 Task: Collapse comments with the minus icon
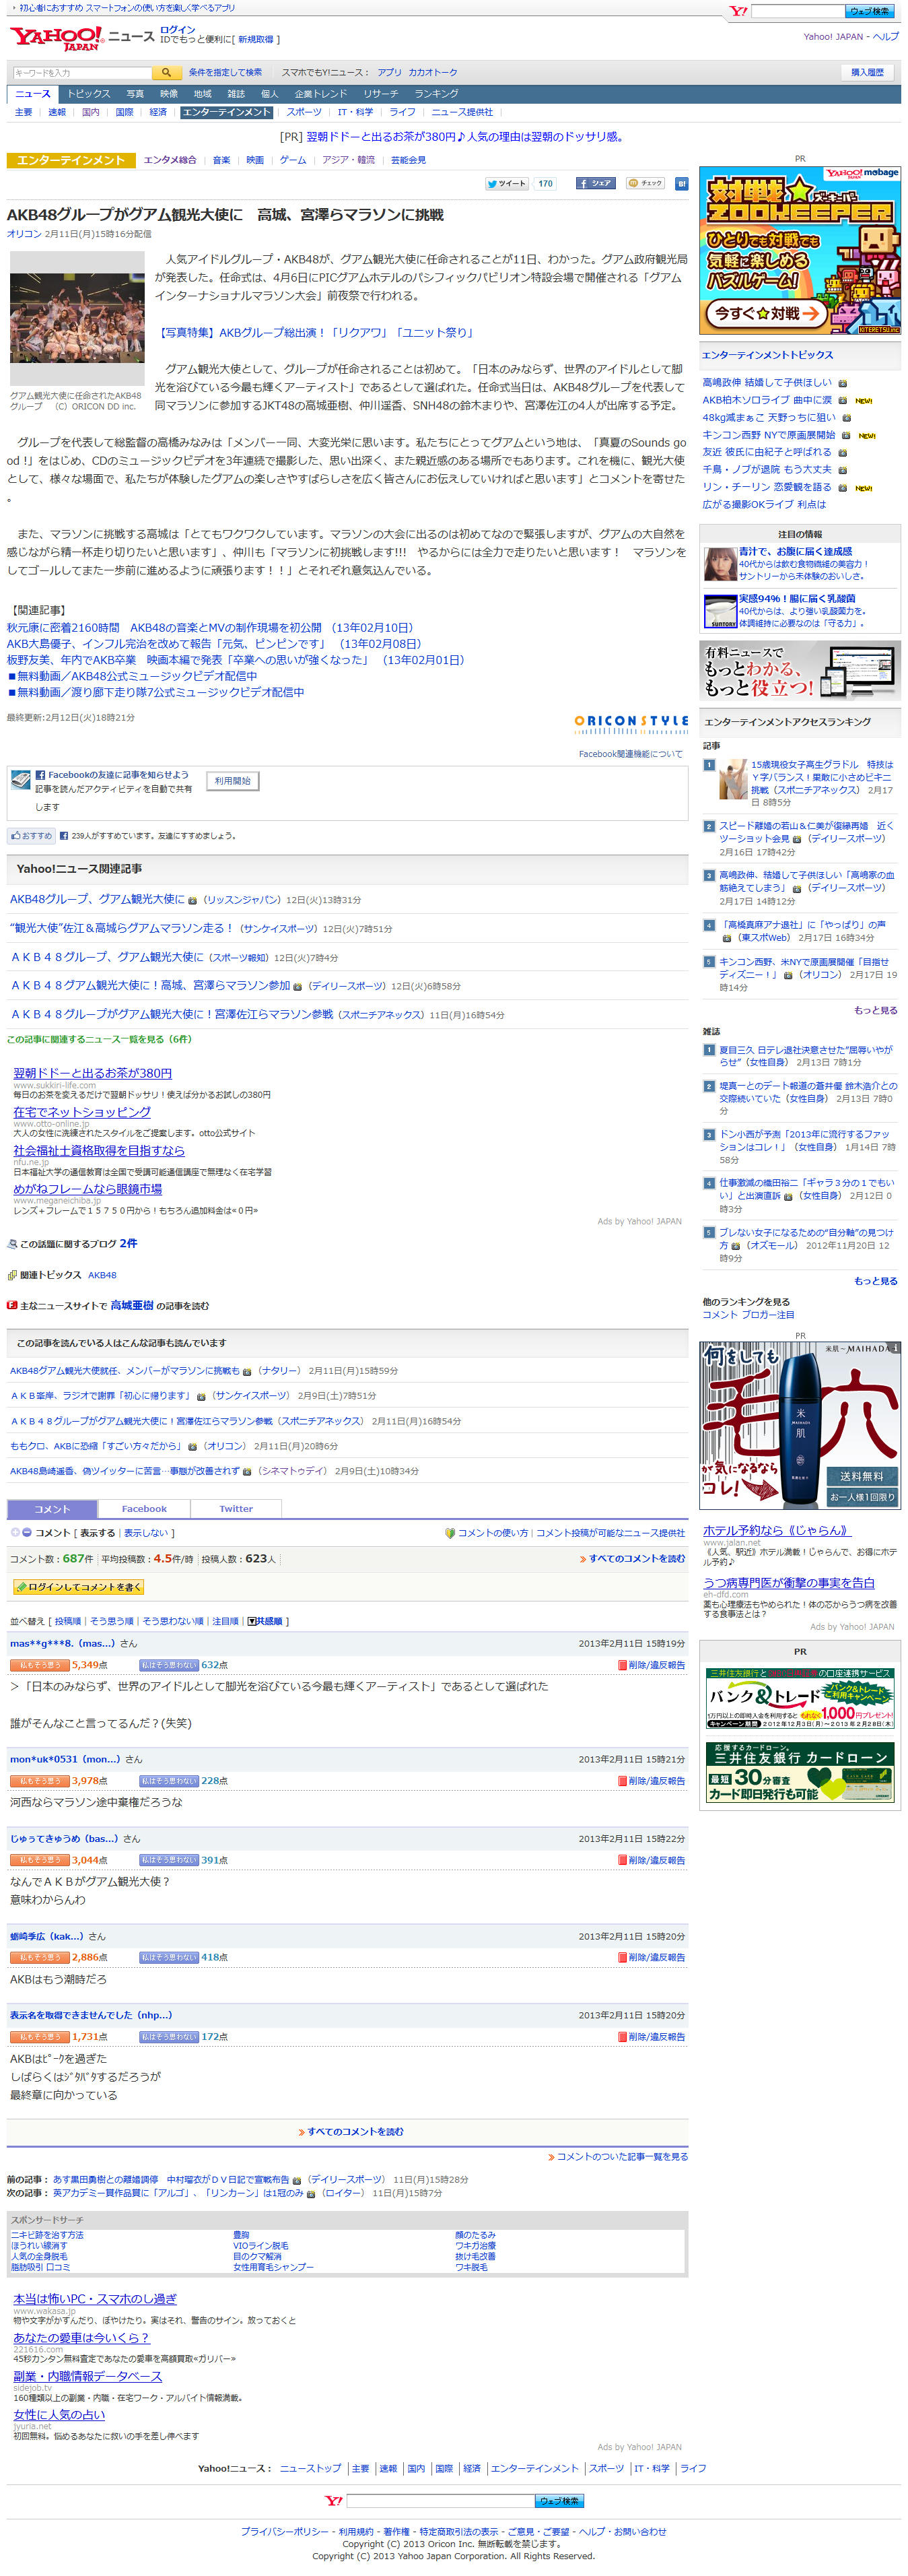click(x=27, y=1532)
